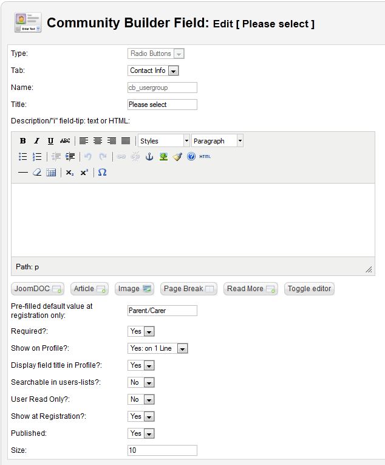Focus the Name field cb_usergroup

tap(162, 88)
